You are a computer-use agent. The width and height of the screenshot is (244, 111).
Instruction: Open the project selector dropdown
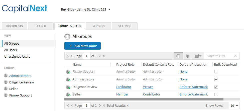pos(86,10)
